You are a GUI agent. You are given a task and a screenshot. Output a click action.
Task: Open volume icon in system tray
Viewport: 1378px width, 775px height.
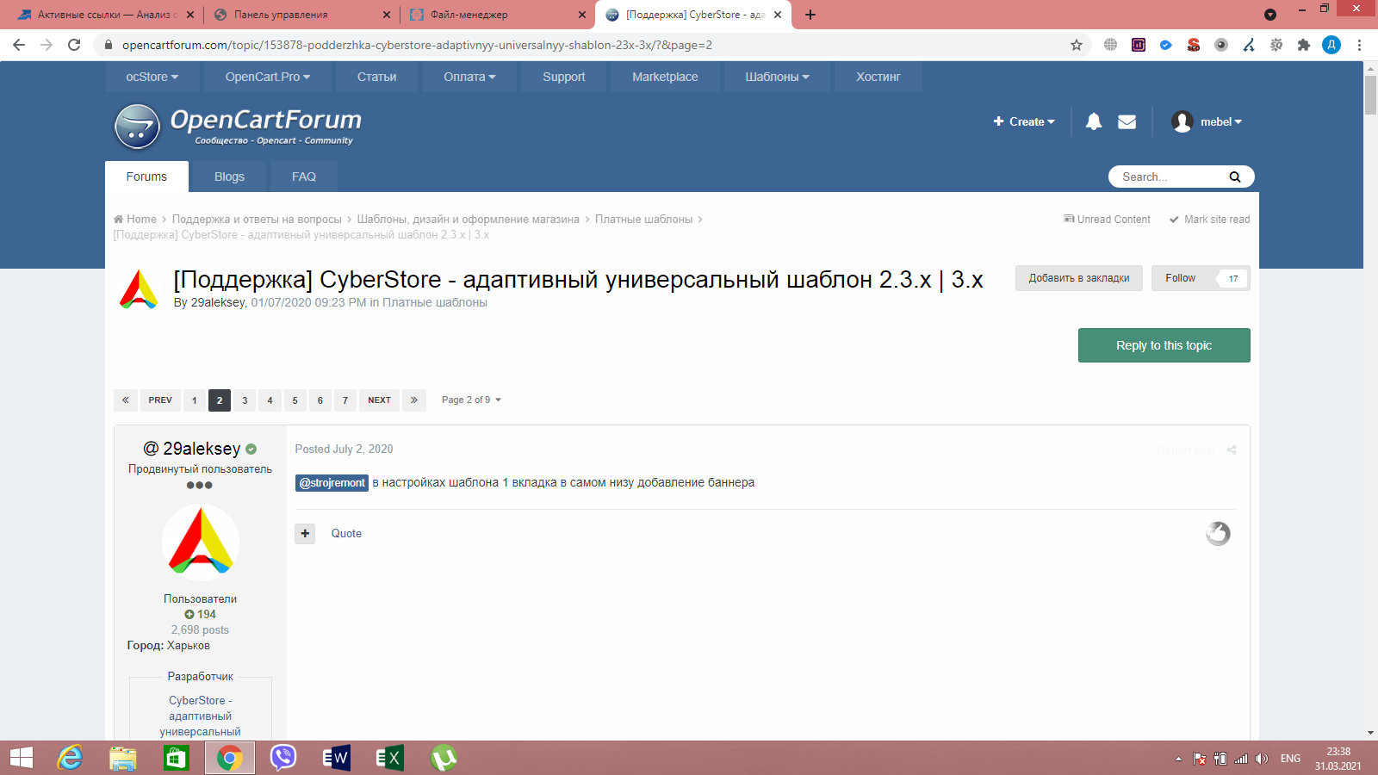click(1262, 759)
